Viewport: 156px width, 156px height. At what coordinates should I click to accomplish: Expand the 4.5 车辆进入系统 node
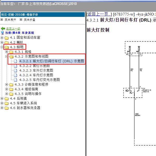[x=2, y=103]
